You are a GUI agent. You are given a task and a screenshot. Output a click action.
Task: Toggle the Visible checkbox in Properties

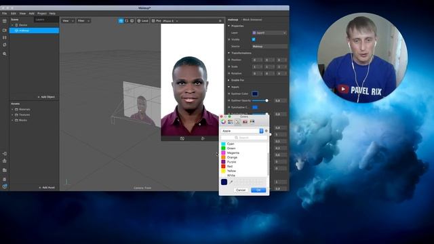point(254,39)
